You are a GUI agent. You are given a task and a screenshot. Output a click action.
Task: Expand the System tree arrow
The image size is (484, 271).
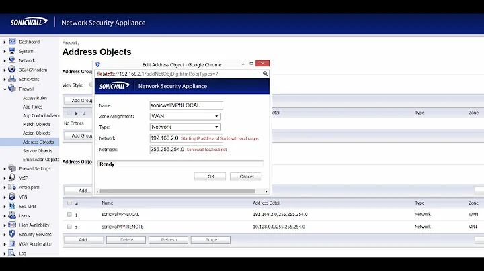click(x=5, y=52)
